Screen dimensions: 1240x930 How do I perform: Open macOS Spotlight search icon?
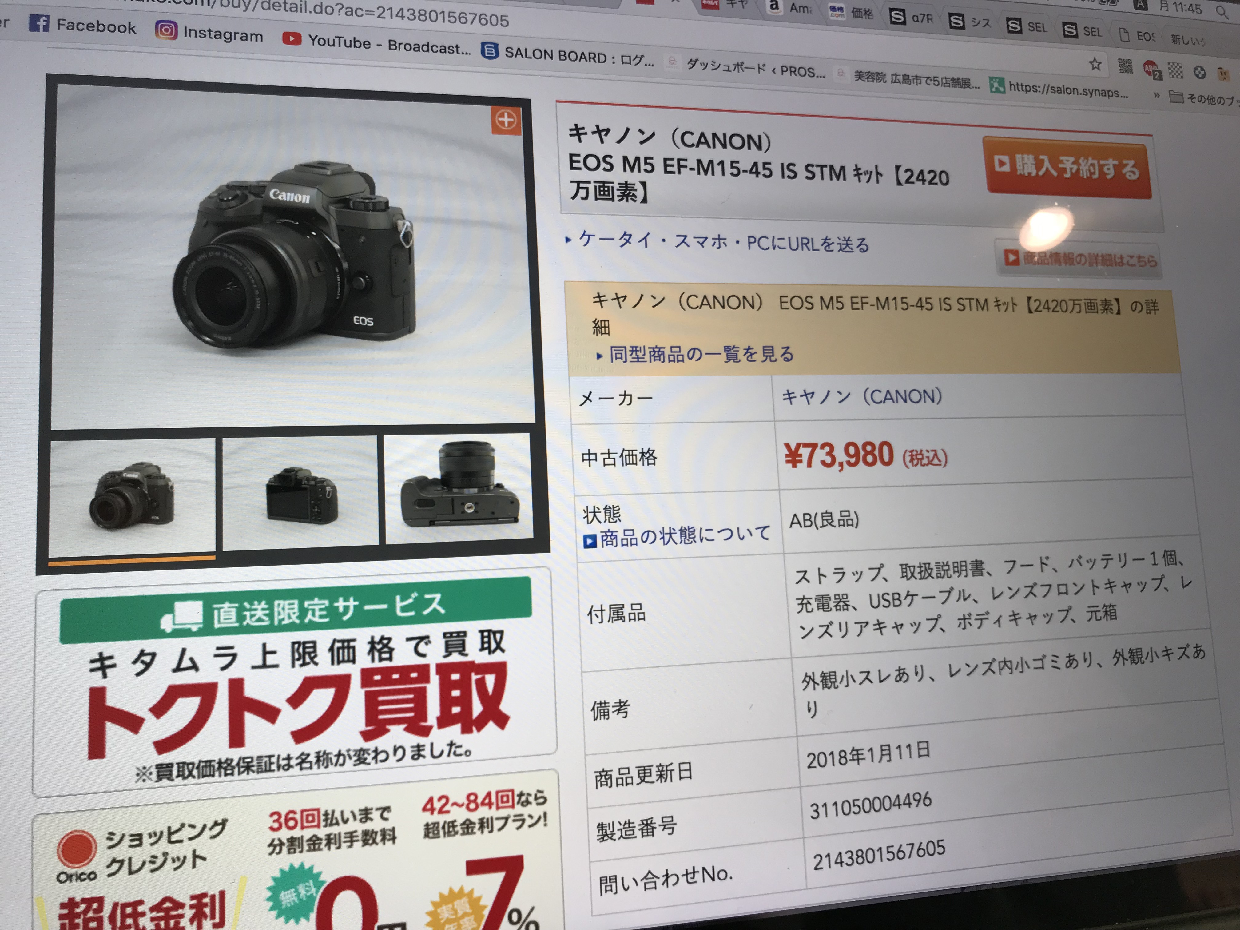point(1222,11)
